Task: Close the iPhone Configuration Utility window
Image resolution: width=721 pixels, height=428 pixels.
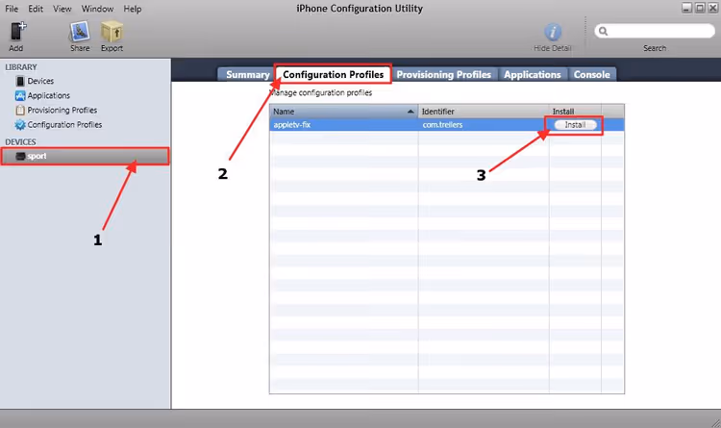Action: click(x=712, y=8)
